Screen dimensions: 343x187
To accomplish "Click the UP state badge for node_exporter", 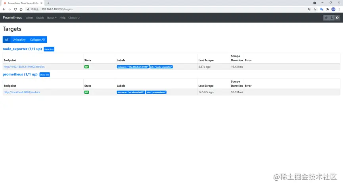I will 86,67.
